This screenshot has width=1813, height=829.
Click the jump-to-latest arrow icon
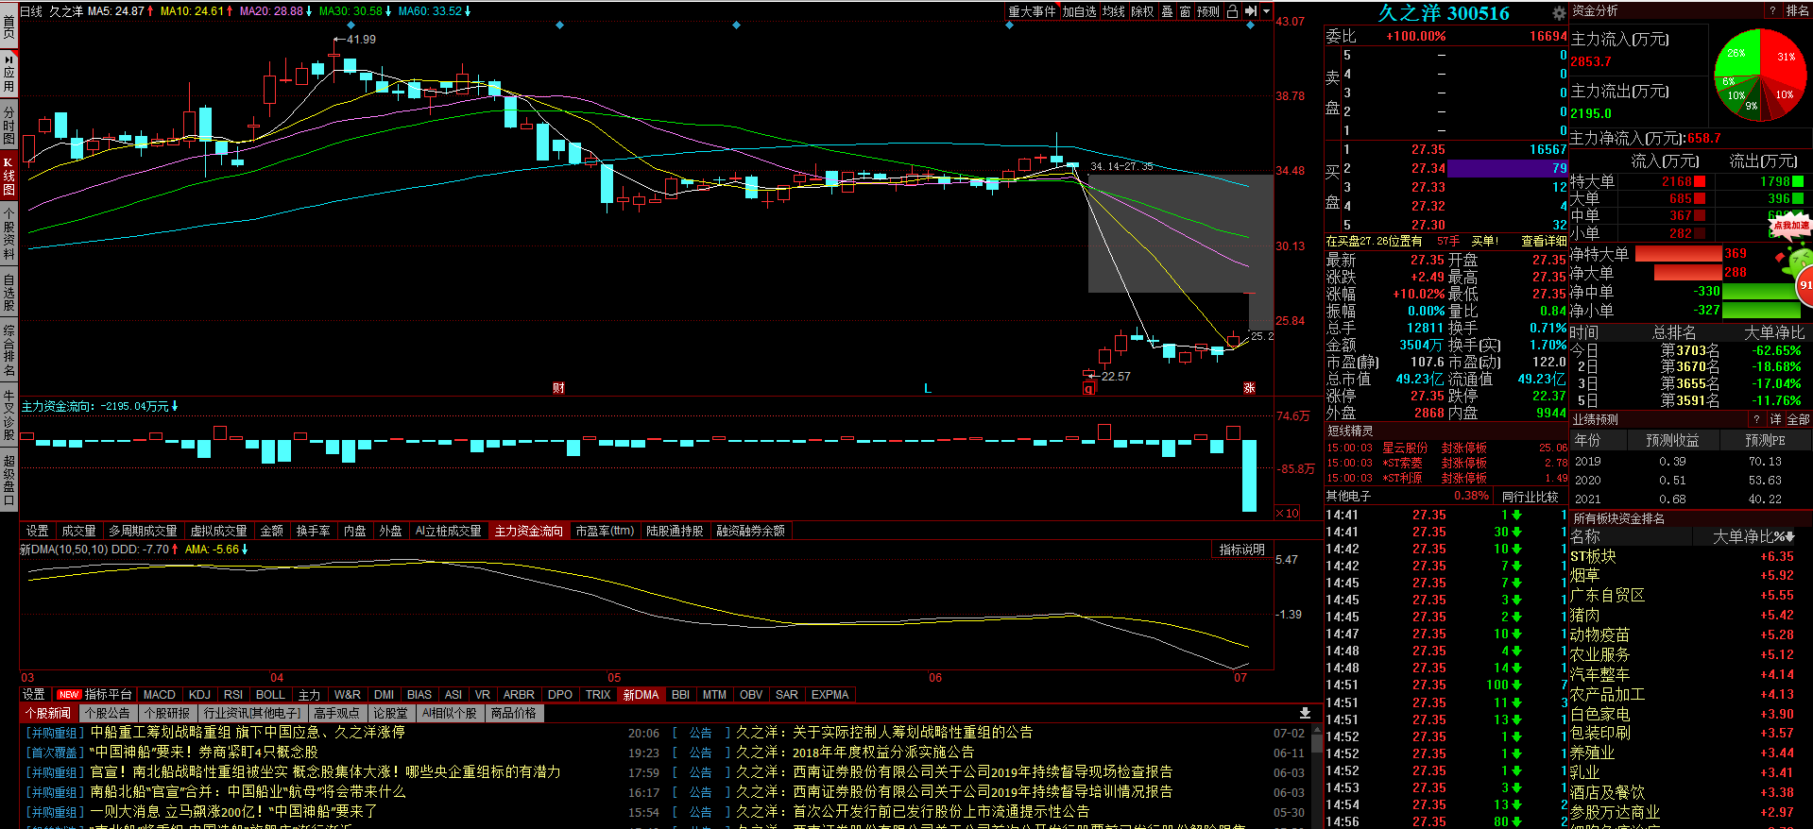(x=1250, y=11)
